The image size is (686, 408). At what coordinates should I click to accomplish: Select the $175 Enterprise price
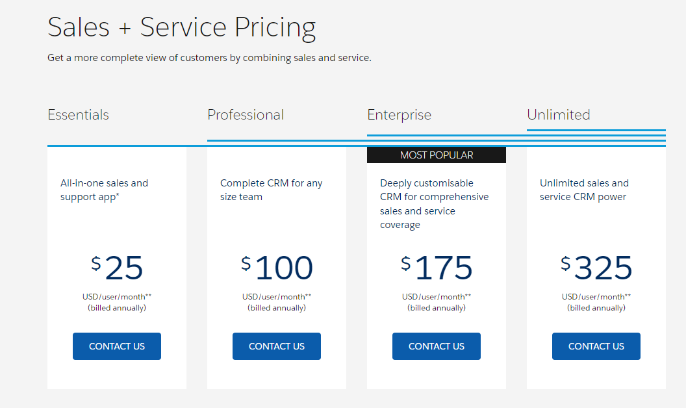pos(437,268)
